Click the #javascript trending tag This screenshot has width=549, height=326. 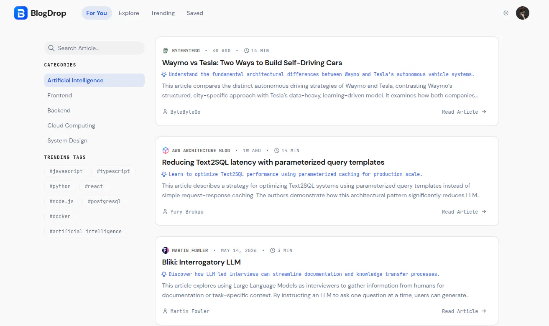click(x=66, y=171)
